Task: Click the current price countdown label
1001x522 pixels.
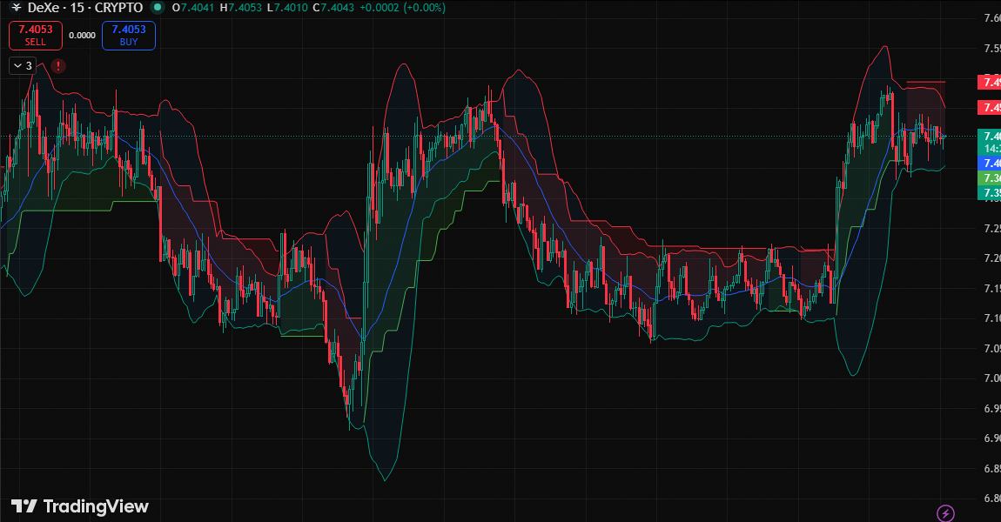Action: 990,149
